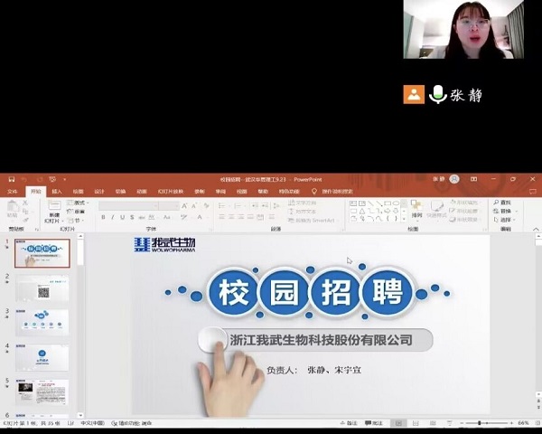Viewport: 542px width, 434px height.
Task: Switch to Reading view icon in status bar
Action: [433, 423]
